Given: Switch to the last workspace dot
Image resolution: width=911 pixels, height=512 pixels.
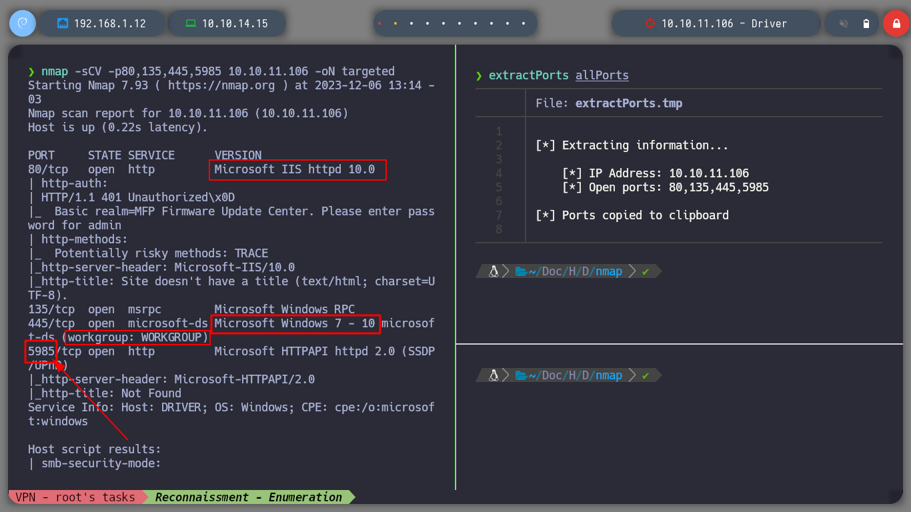Looking at the screenshot, I should point(524,23).
